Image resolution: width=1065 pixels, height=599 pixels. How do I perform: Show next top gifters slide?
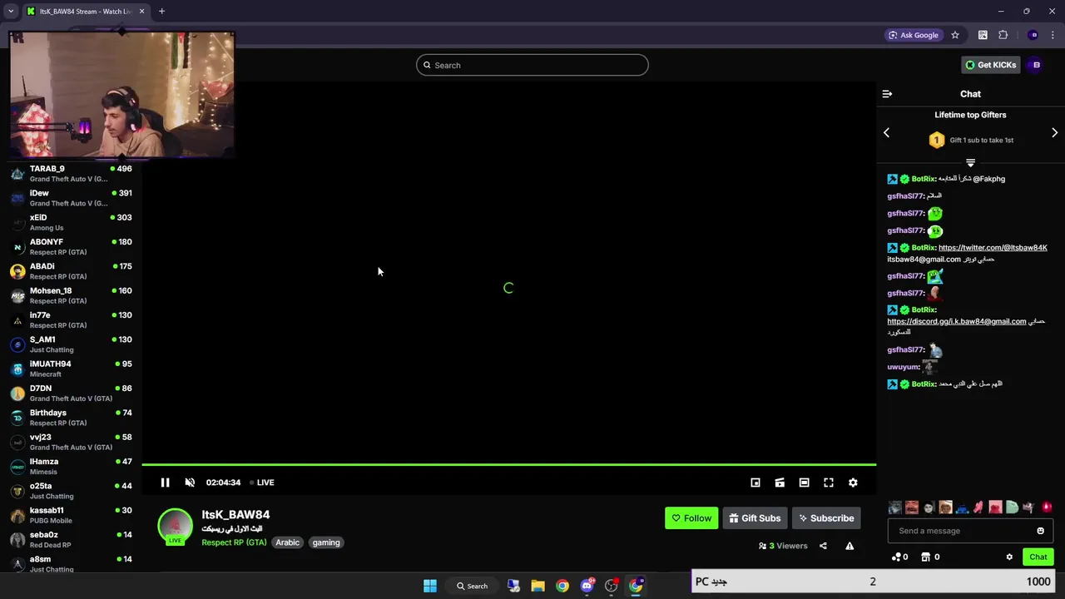tap(1054, 133)
